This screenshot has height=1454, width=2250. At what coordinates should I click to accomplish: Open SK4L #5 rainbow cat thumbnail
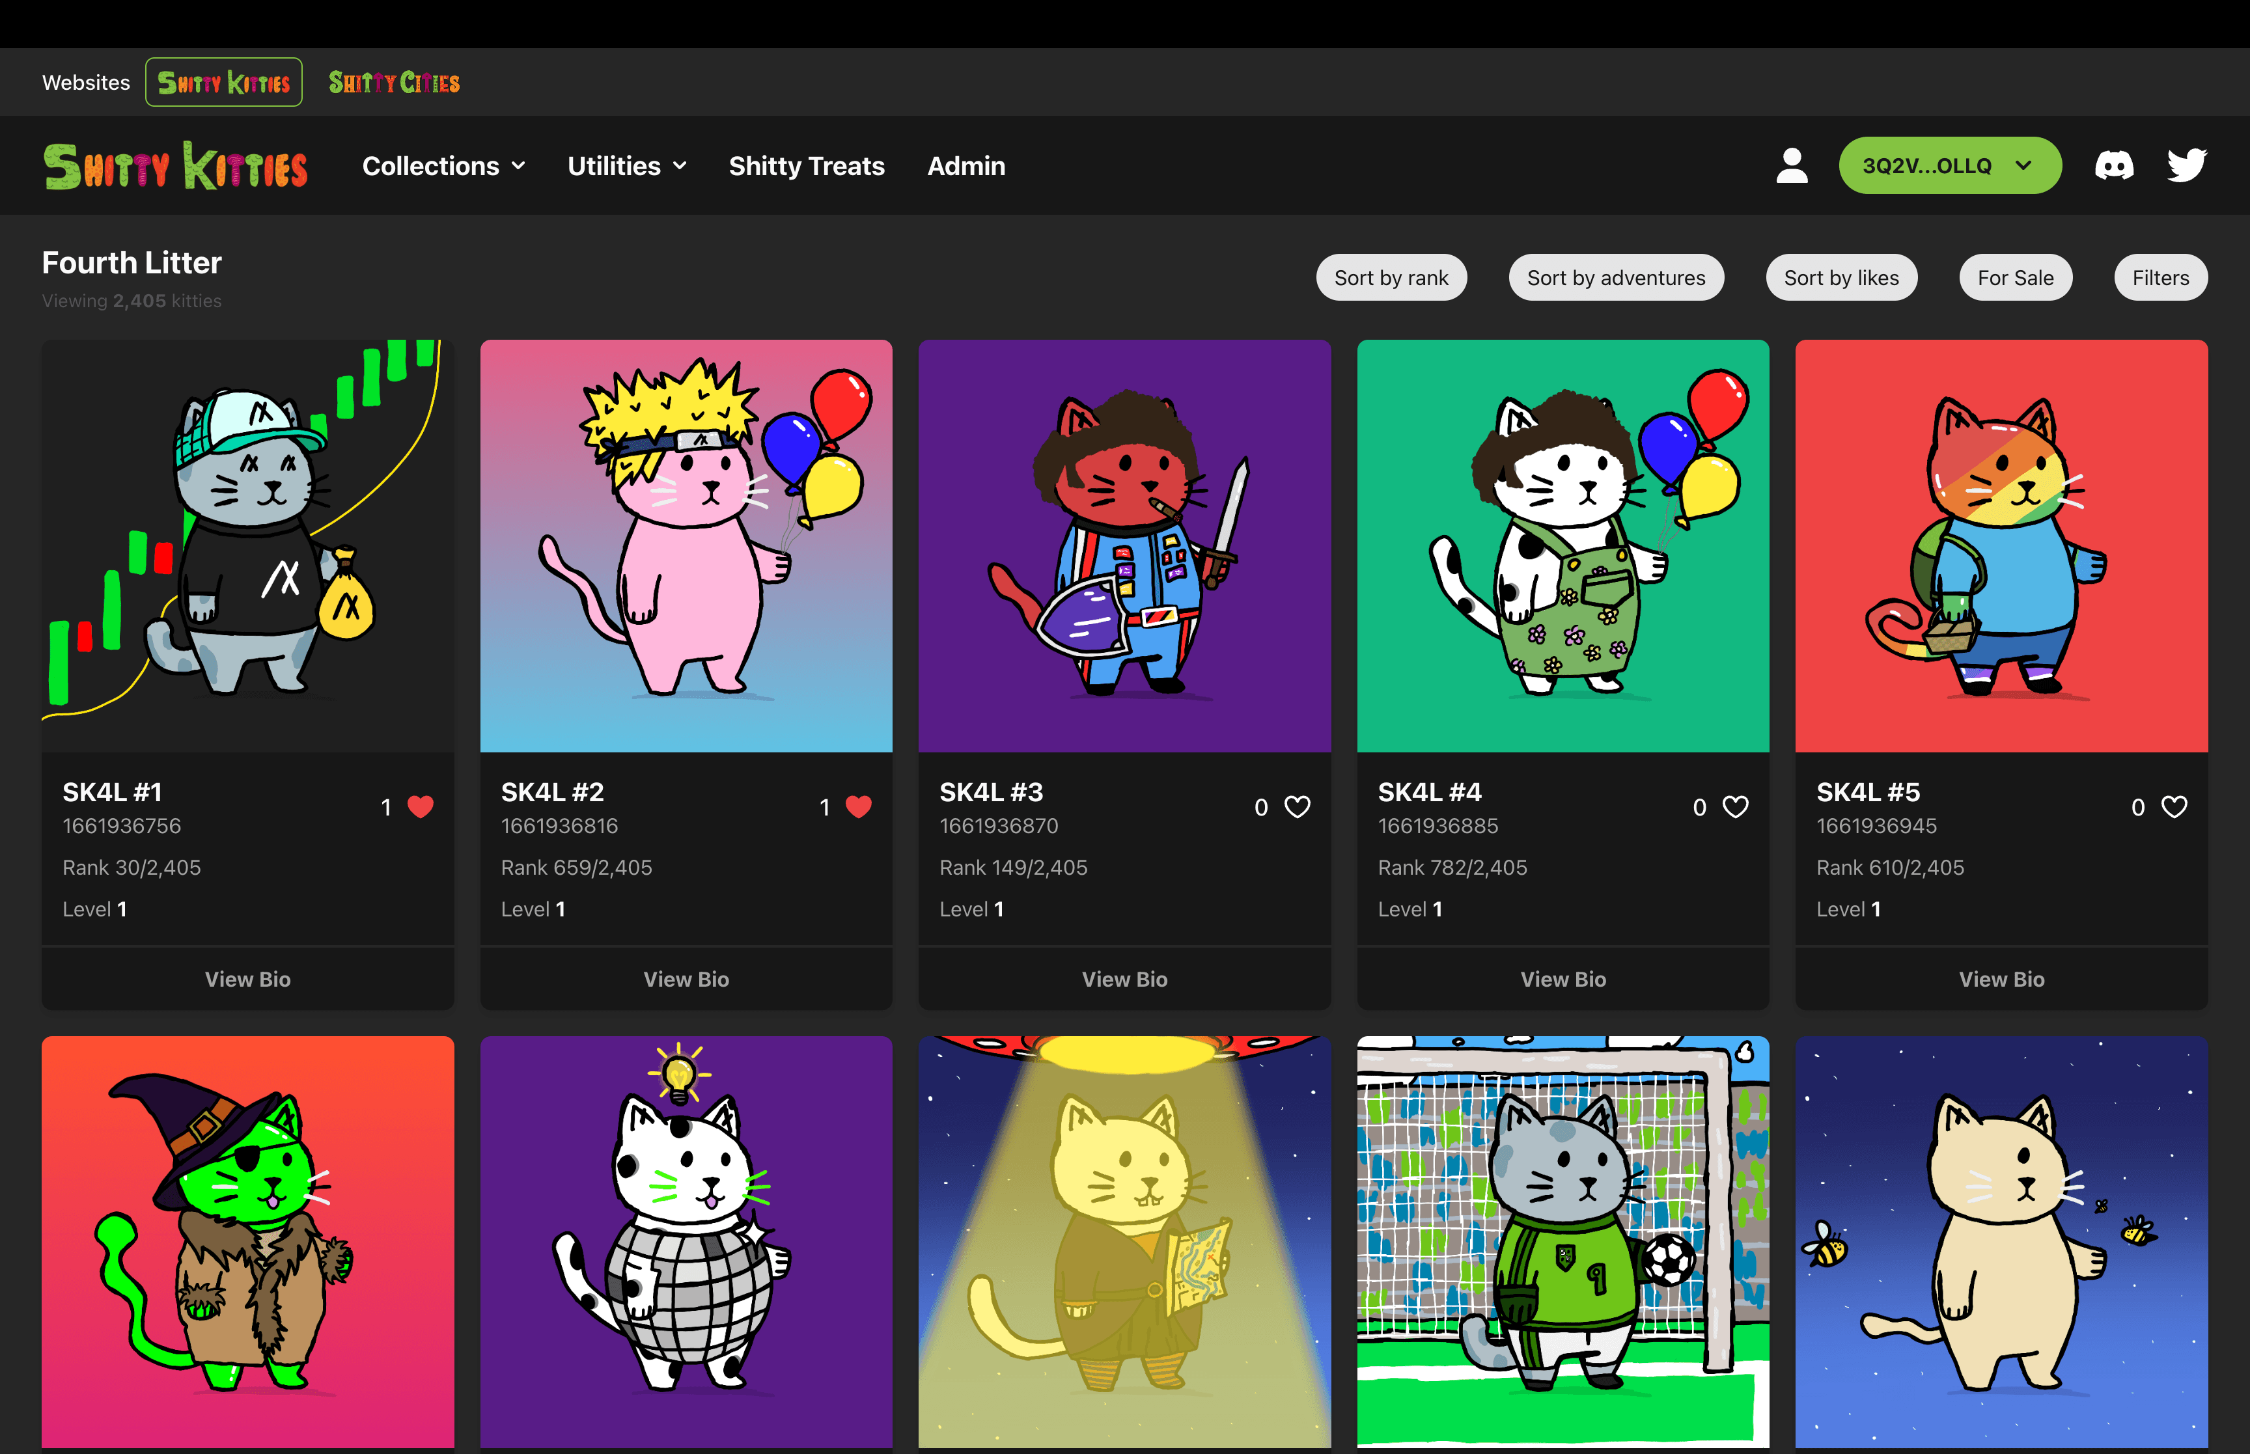pyautogui.click(x=2001, y=545)
